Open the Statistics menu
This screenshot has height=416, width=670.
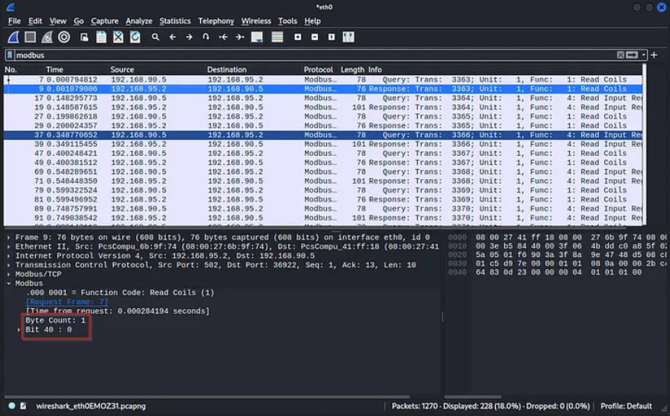(175, 21)
